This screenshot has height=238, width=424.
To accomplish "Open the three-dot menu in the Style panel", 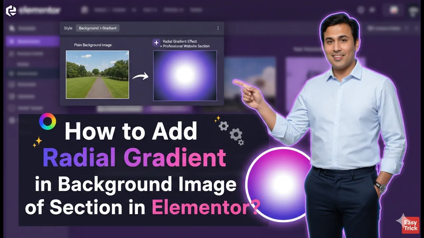I will pos(218,28).
